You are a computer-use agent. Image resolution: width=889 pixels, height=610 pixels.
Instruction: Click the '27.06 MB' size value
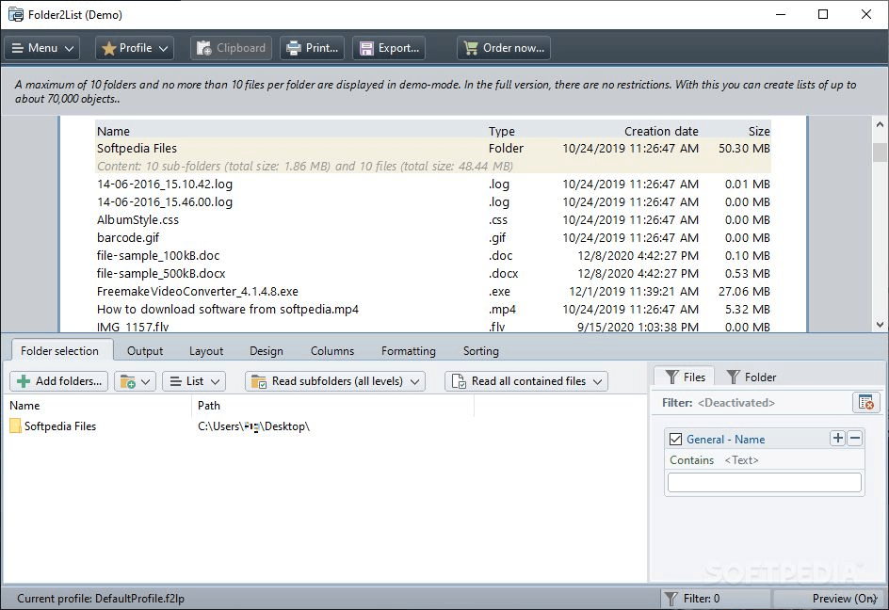[744, 292]
